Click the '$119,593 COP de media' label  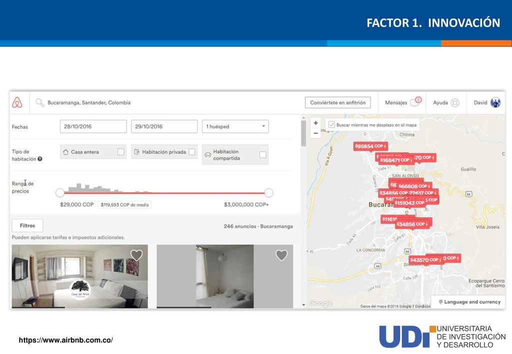[124, 205]
